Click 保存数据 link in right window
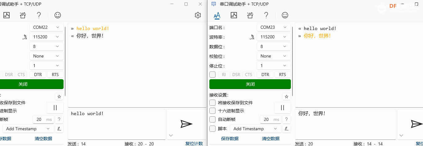This screenshot has width=423, height=146. tap(230, 139)
